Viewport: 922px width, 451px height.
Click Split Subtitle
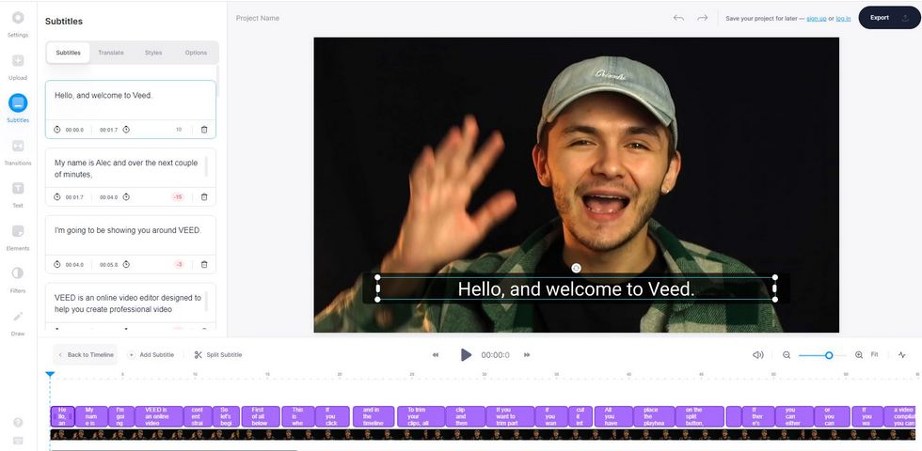[x=218, y=355]
